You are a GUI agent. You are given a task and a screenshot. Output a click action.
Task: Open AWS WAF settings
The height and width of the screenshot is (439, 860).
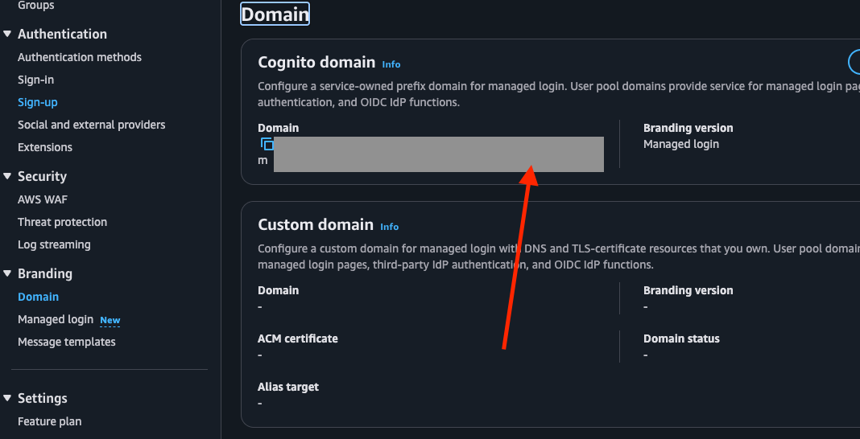coord(42,199)
